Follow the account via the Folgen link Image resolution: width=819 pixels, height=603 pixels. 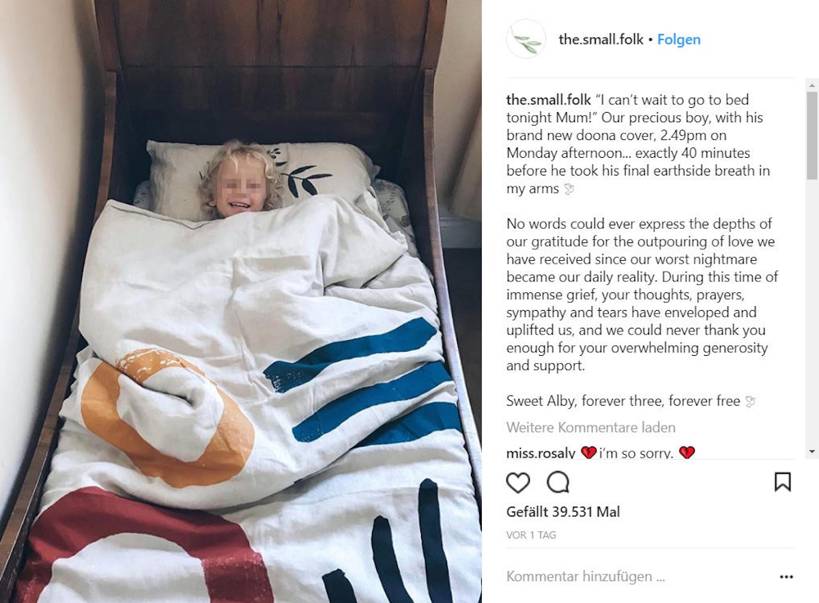pos(679,40)
